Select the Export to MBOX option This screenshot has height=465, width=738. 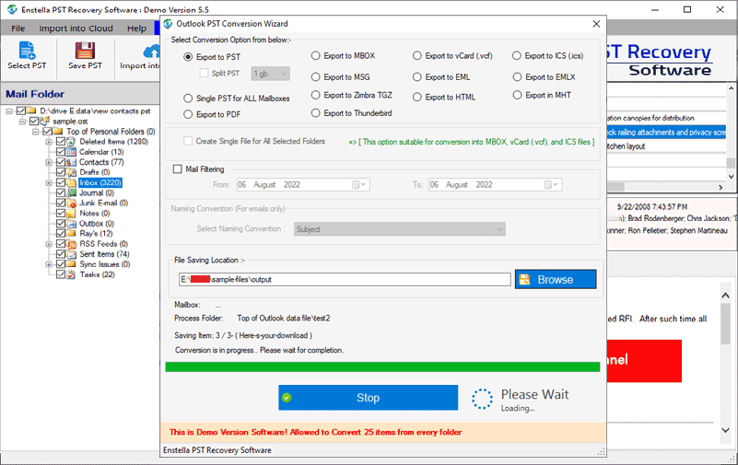point(315,55)
